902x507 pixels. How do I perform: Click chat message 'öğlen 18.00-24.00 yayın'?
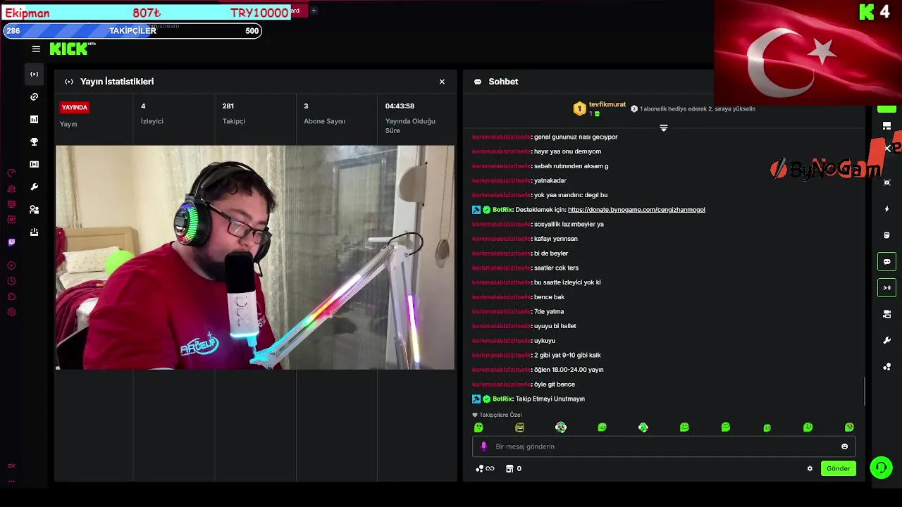[569, 370]
